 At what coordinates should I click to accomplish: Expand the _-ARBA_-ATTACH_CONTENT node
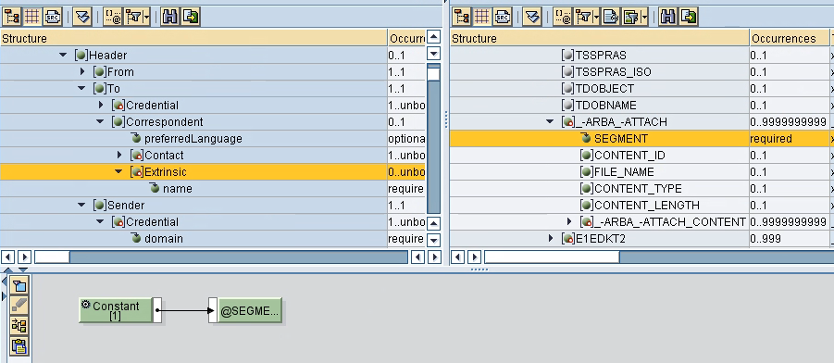pos(569,221)
